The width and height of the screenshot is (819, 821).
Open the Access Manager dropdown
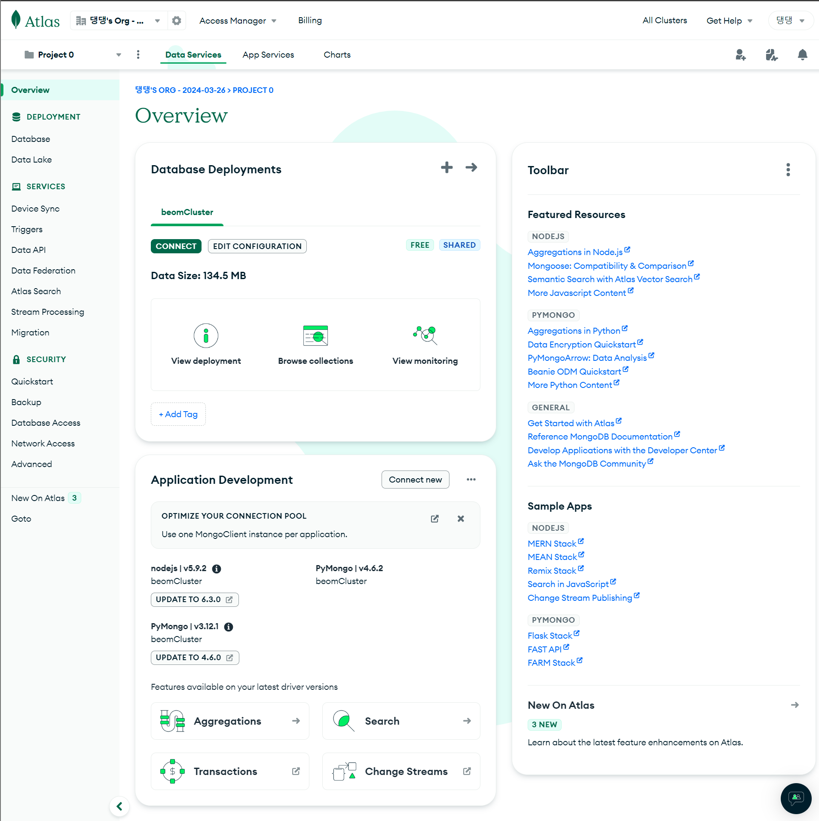pos(238,21)
